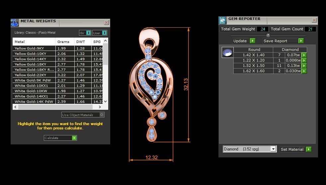The width and height of the screenshot is (326, 185).
Task: Click the metal list vertical scrollbar thumb
Action: tap(106, 54)
